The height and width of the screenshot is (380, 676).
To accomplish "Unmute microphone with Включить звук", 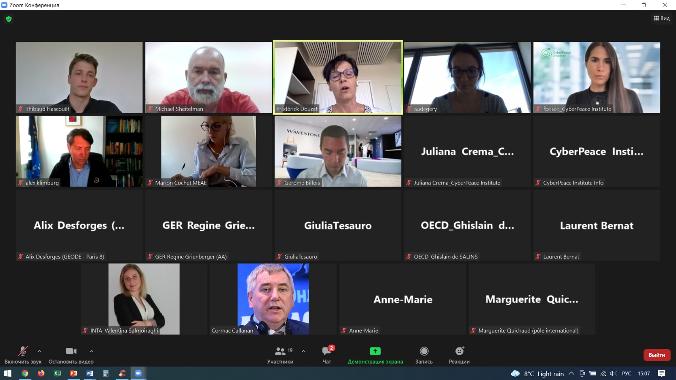I will (x=23, y=355).
